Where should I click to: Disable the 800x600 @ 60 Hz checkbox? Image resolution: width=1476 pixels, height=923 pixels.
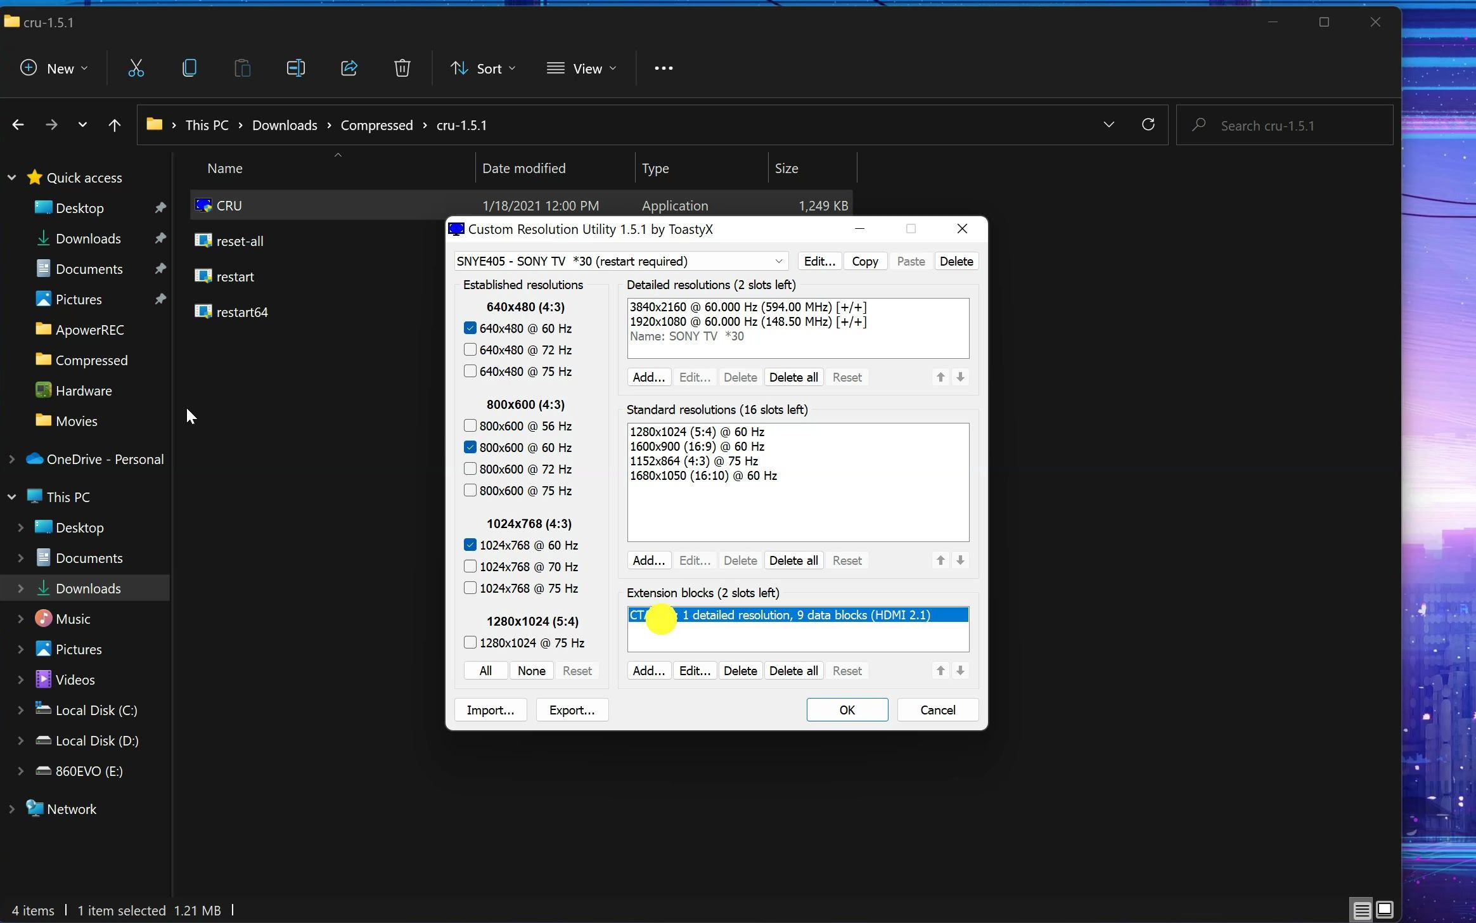470,447
